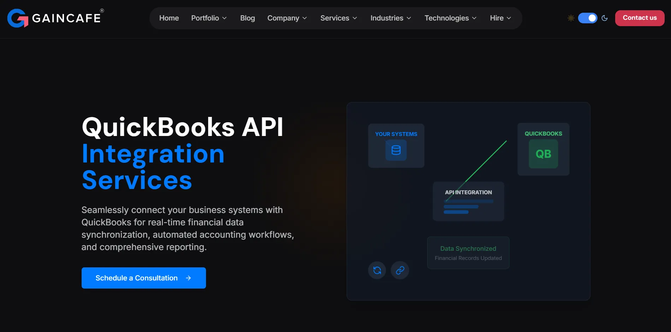Click the Contact us button
This screenshot has width=671, height=332.
[640, 18]
